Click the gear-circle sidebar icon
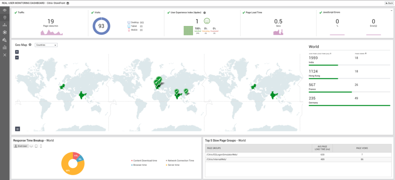 (5, 32)
